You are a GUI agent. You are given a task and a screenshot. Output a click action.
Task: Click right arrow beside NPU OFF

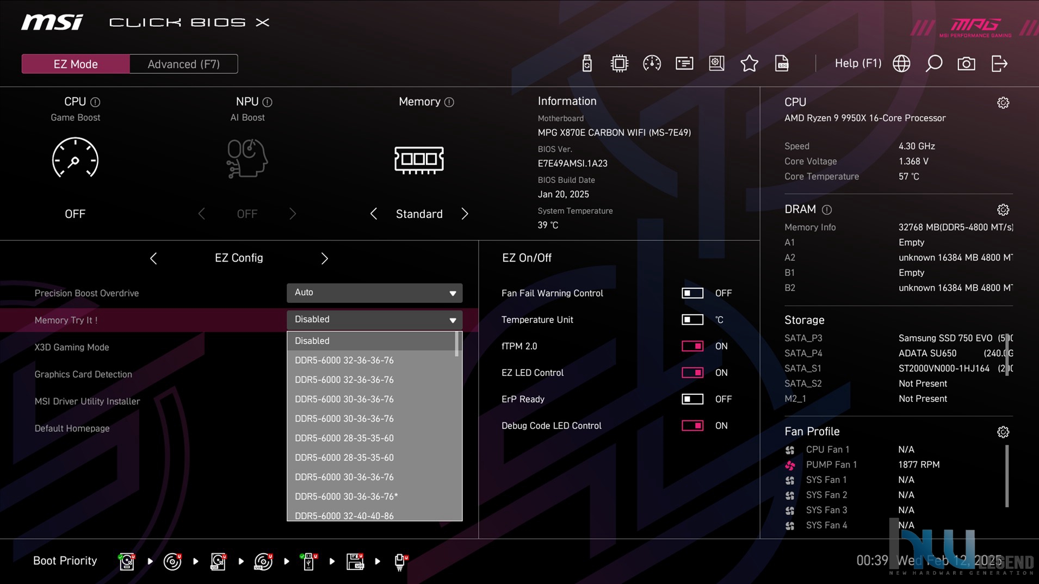(293, 214)
